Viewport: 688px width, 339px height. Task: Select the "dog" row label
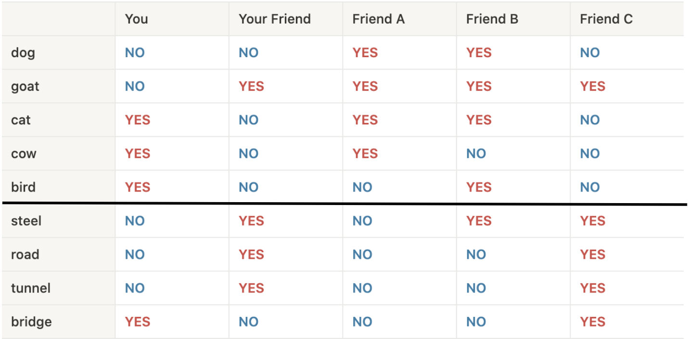click(23, 53)
